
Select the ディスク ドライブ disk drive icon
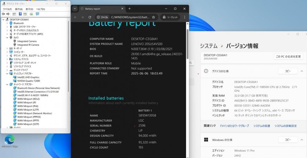[11, 70]
